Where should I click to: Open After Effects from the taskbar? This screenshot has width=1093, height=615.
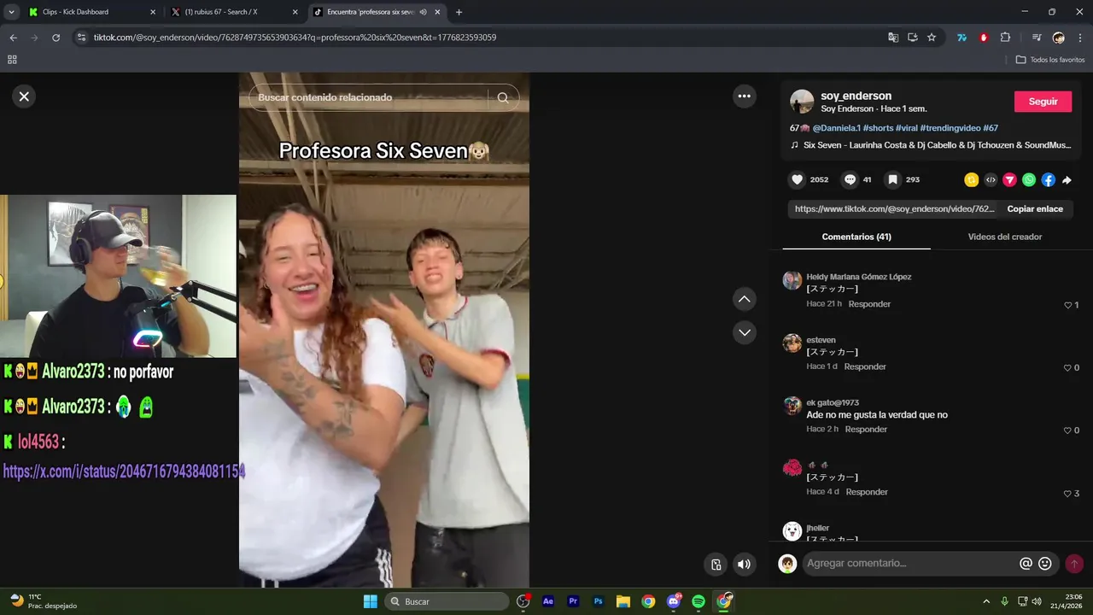(548, 601)
